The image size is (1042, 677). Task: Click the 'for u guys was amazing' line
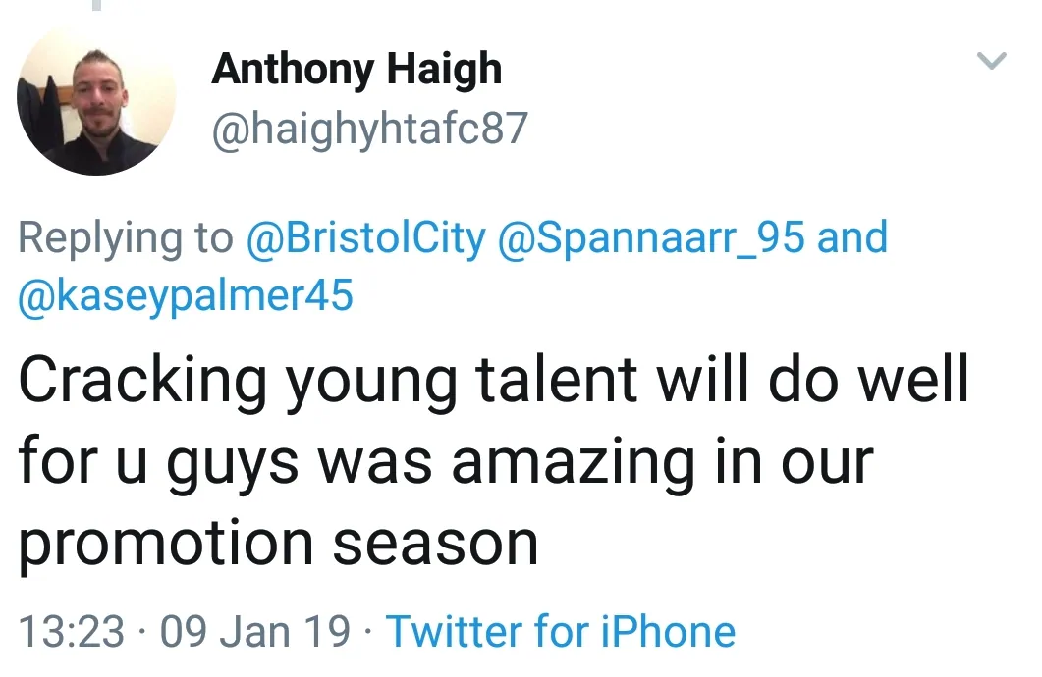click(x=444, y=461)
